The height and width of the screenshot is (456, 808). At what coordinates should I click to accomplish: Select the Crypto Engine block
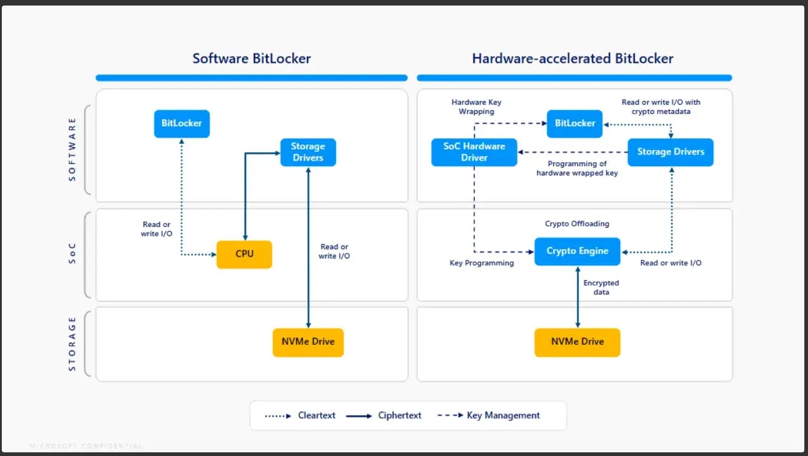577,251
